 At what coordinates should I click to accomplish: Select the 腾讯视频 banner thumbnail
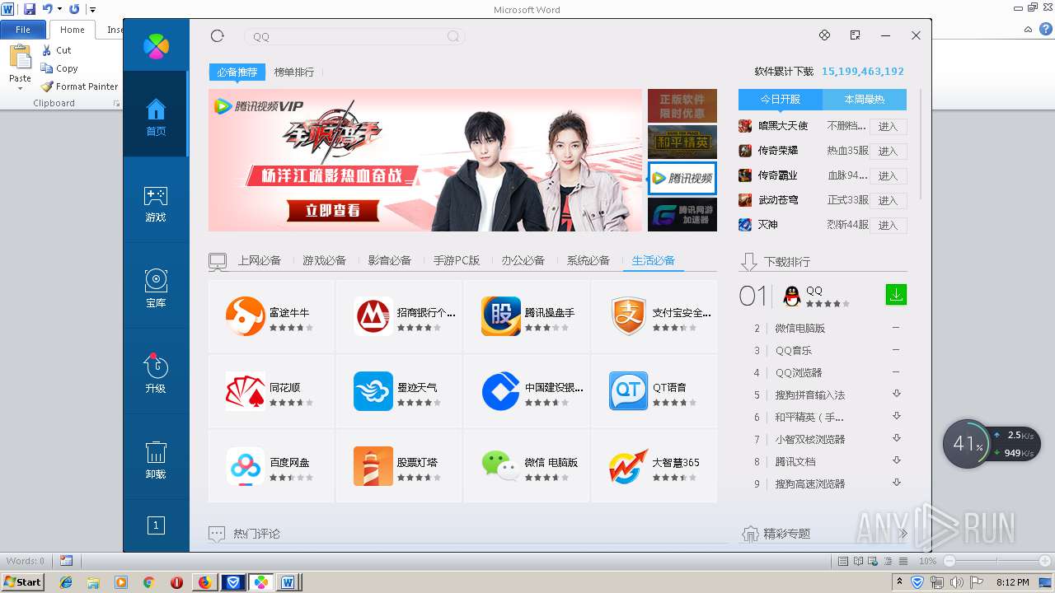click(682, 178)
